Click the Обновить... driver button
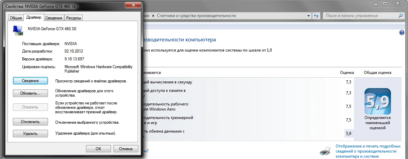Screen dimensions: 408x159 (30, 93)
